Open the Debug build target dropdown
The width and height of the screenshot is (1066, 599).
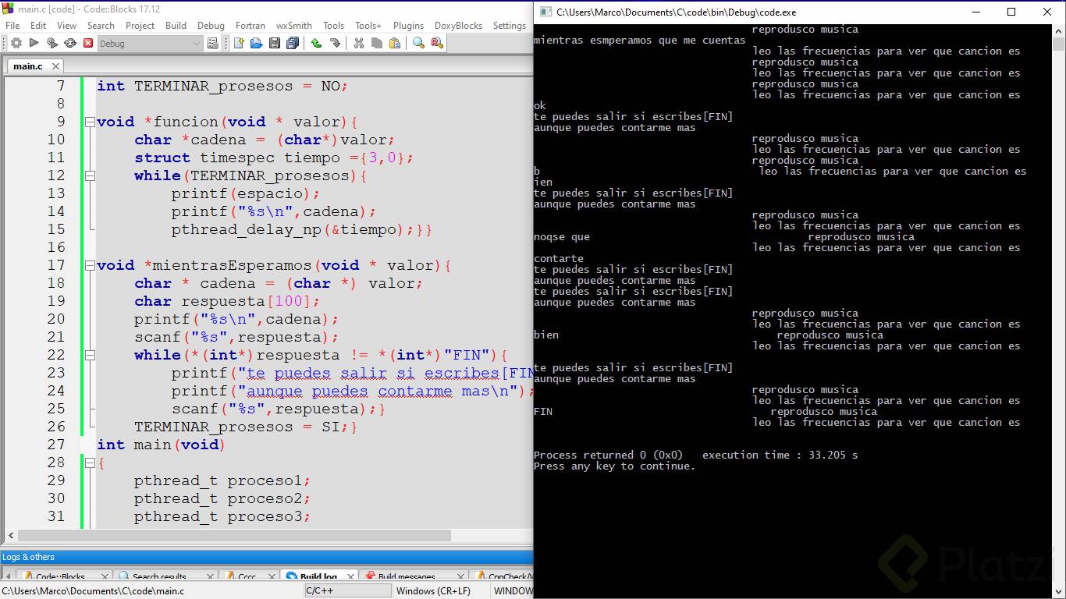(150, 44)
